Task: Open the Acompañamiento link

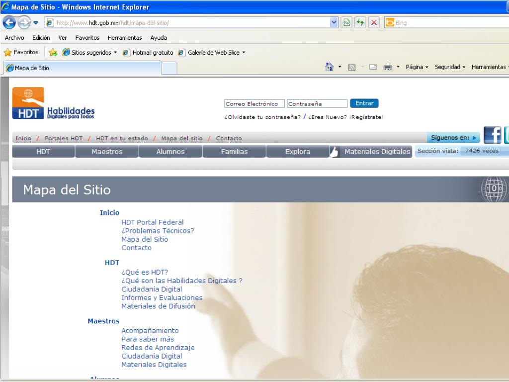Action: 150,331
